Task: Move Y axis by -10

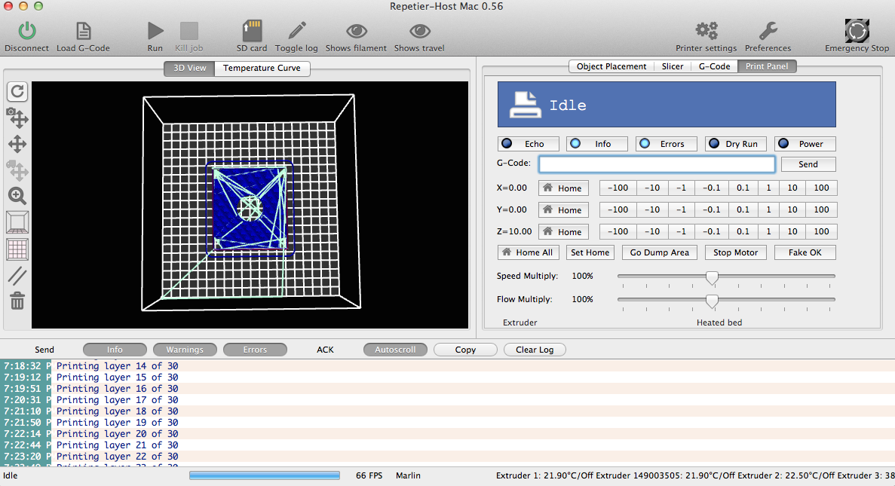Action: (652, 209)
